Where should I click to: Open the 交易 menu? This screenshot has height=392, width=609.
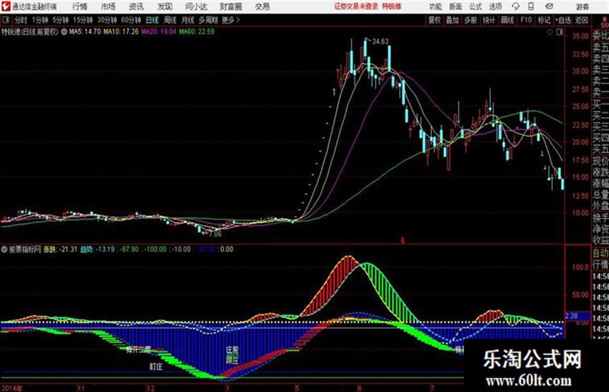coord(262,6)
